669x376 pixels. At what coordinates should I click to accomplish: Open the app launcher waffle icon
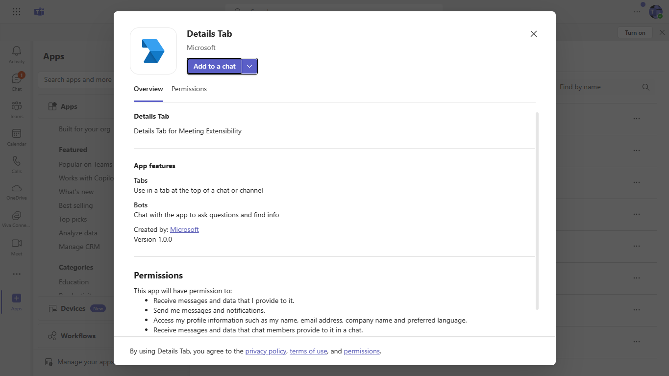point(17,12)
